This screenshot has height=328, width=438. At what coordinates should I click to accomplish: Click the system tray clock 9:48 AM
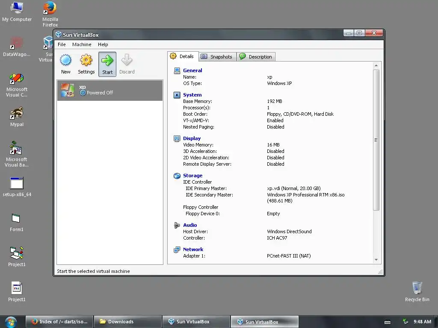click(422, 322)
